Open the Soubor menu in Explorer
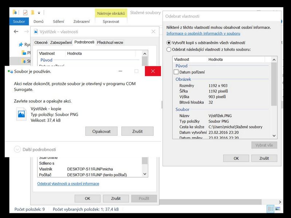 (19, 21)
